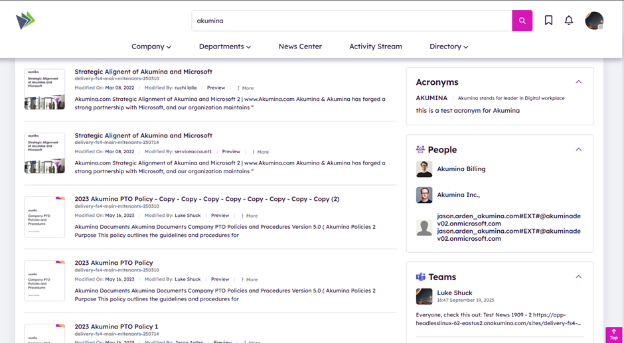Click the Akumina logo in header

25,21
